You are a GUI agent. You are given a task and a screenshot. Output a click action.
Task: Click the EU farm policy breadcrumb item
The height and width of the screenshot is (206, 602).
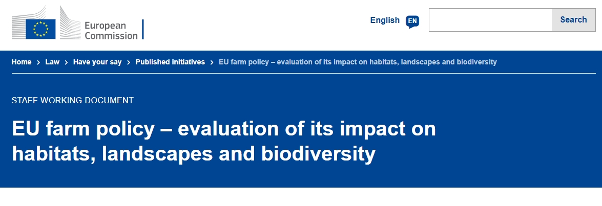coord(358,62)
